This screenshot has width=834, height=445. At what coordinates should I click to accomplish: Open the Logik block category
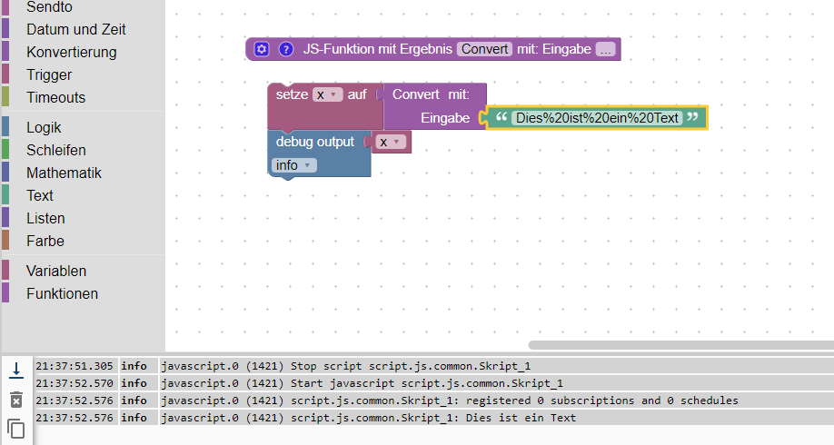[x=44, y=128]
